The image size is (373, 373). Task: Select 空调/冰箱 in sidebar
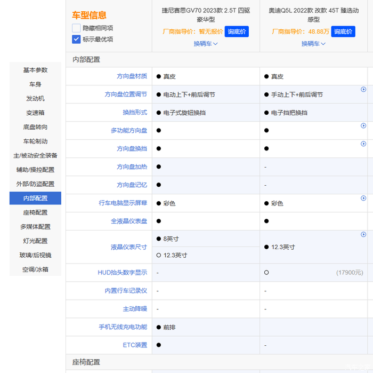(x=35, y=269)
